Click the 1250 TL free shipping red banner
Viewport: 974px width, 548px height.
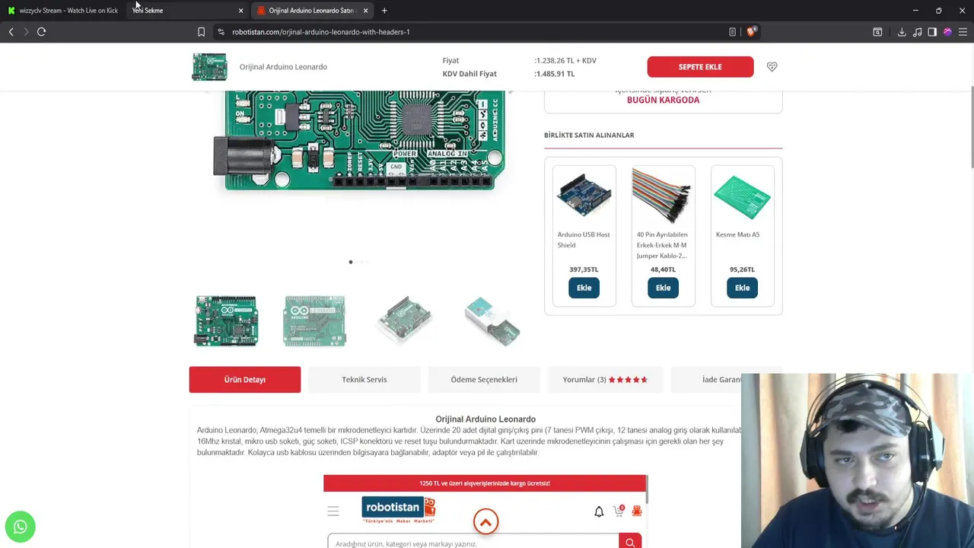point(485,483)
